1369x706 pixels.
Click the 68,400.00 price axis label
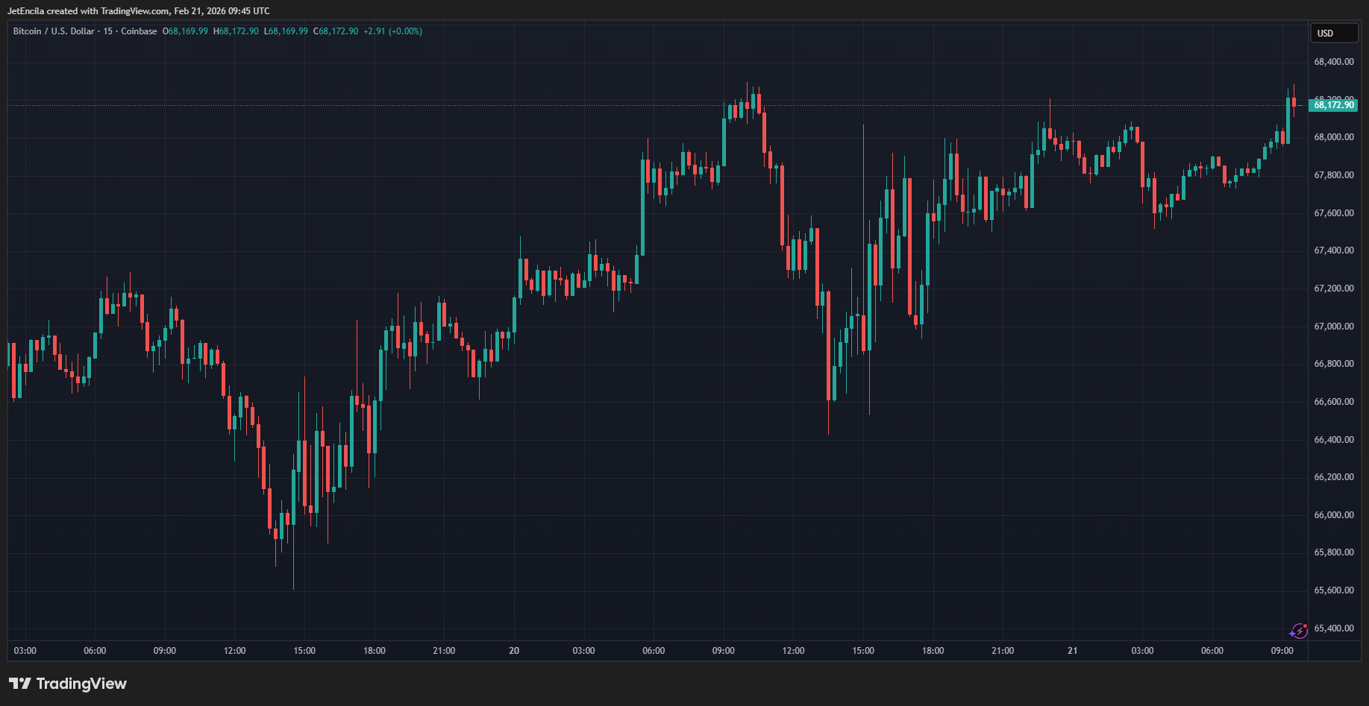coord(1333,62)
